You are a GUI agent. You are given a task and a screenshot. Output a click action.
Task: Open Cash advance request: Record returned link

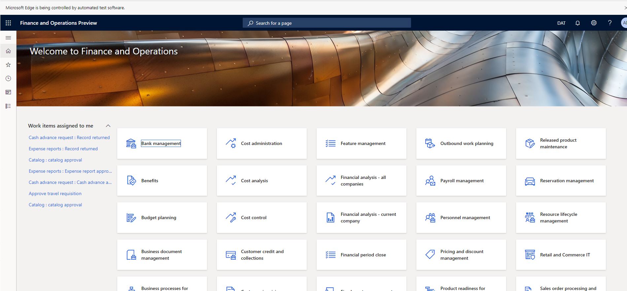69,138
